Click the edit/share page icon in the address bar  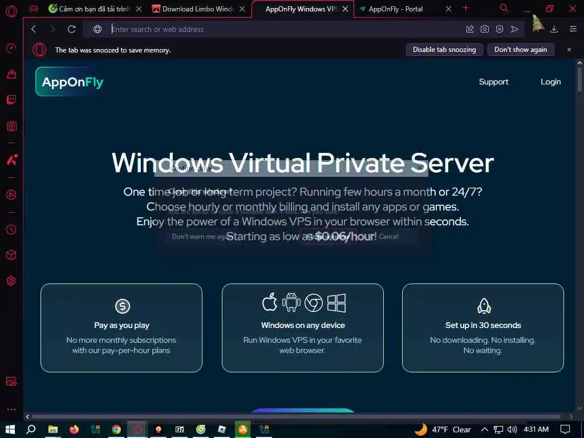pyautogui.click(x=470, y=29)
